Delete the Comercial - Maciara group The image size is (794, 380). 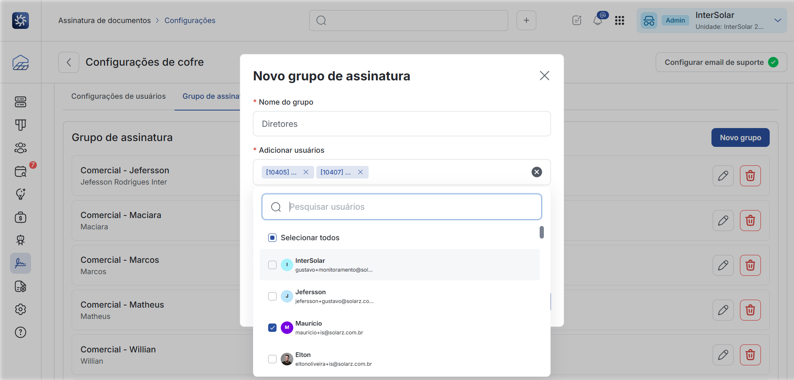click(x=750, y=221)
